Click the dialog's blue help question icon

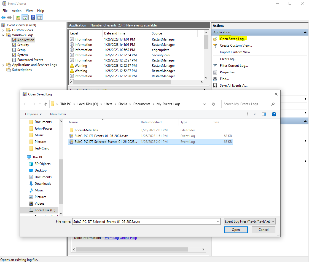pos(274,114)
